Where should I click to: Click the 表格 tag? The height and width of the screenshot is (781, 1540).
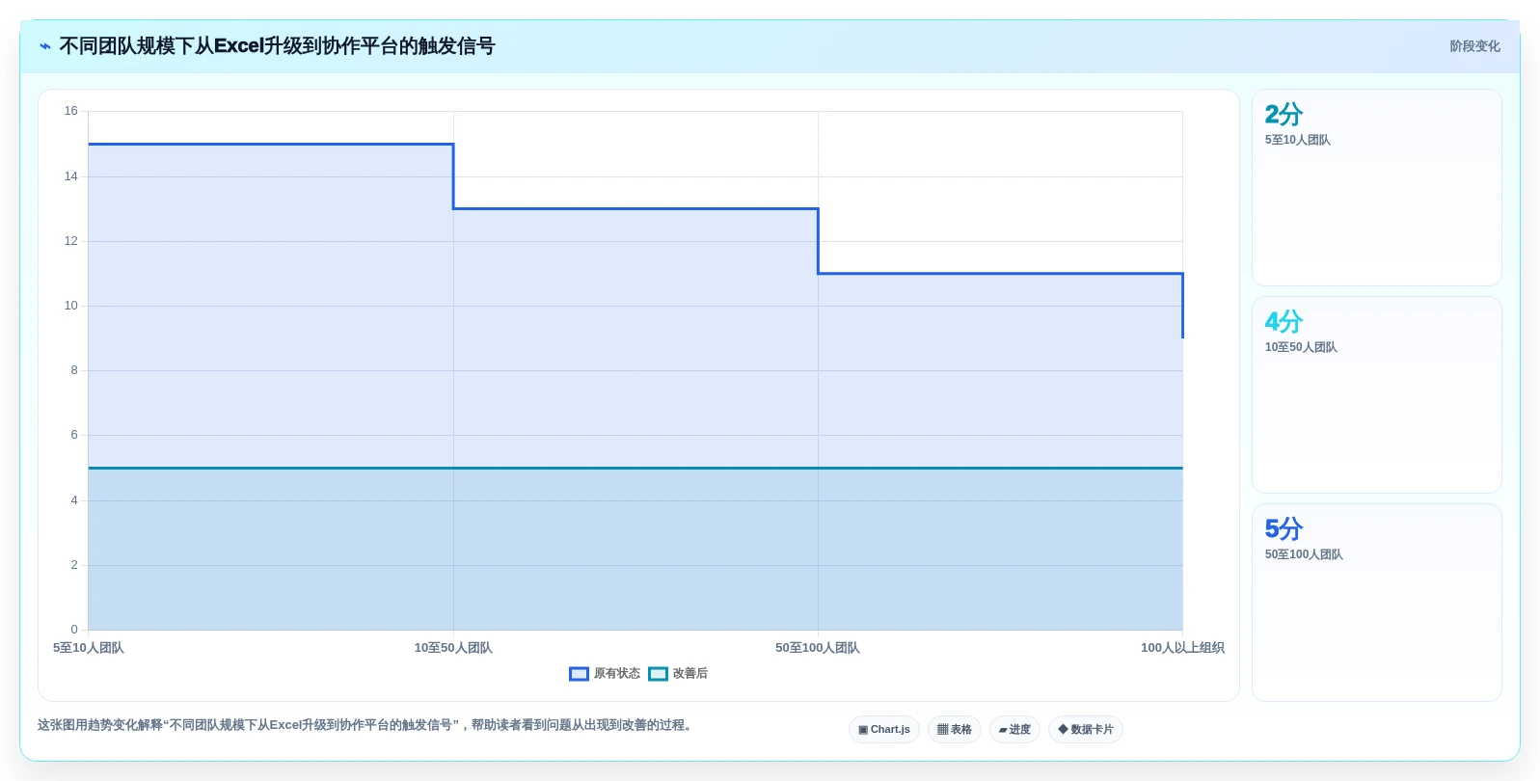click(x=955, y=730)
